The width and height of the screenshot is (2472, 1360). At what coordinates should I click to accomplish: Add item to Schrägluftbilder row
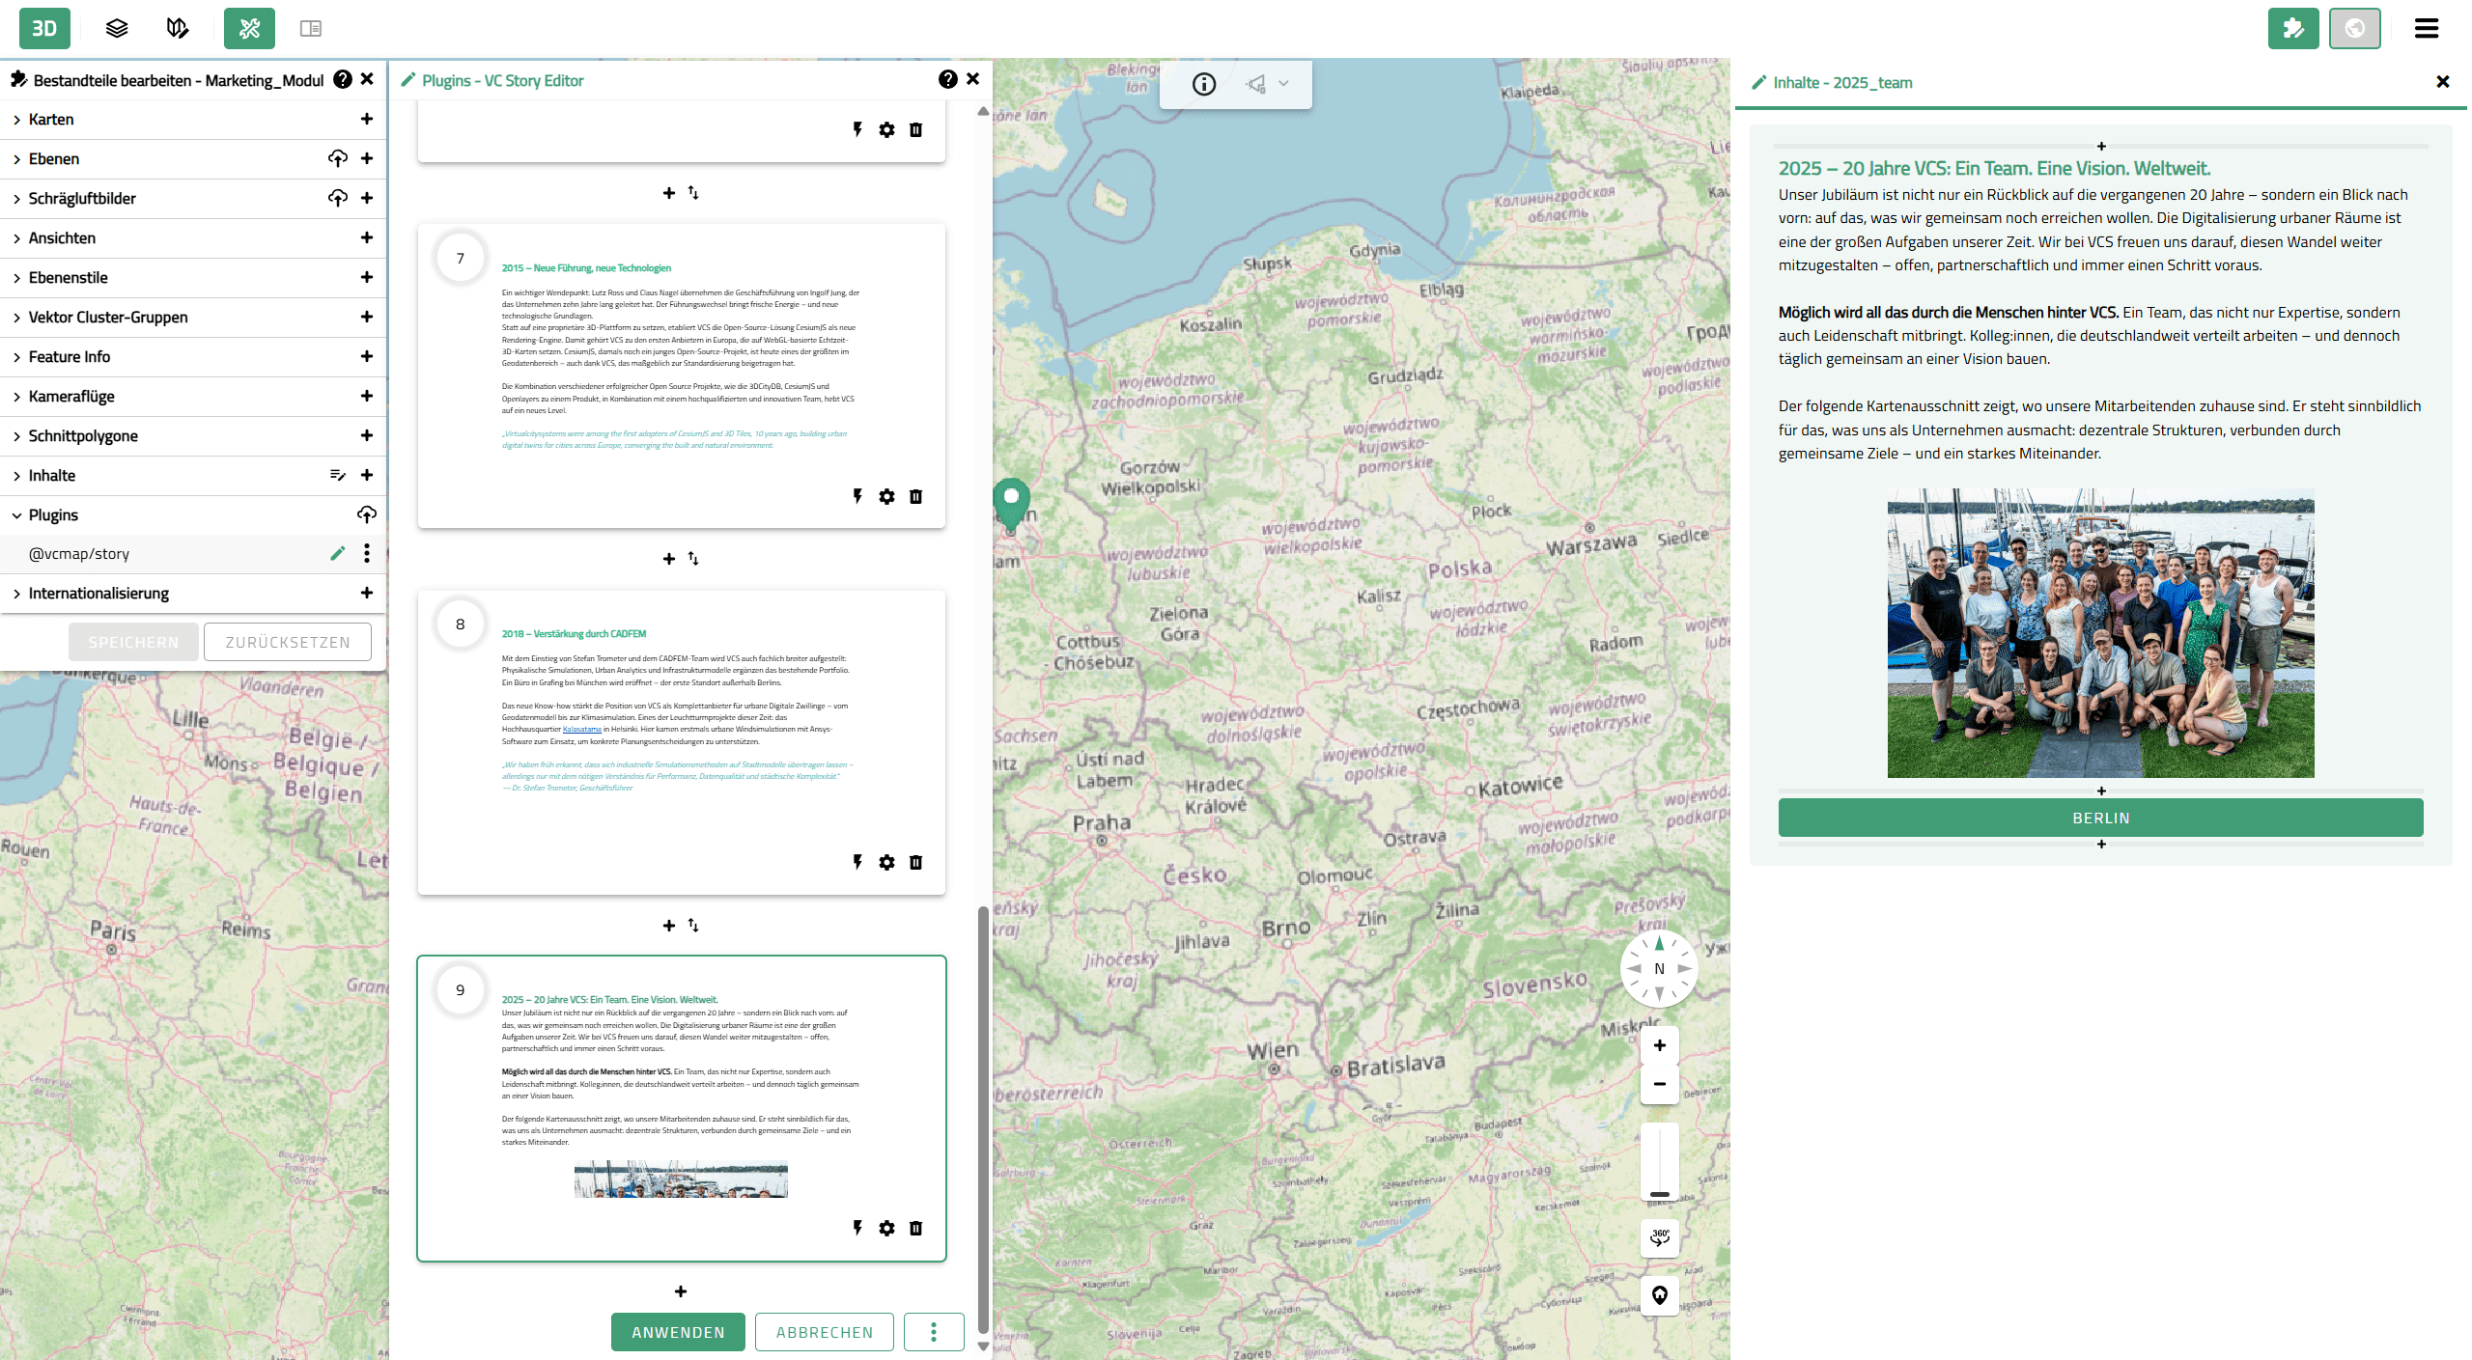(367, 198)
